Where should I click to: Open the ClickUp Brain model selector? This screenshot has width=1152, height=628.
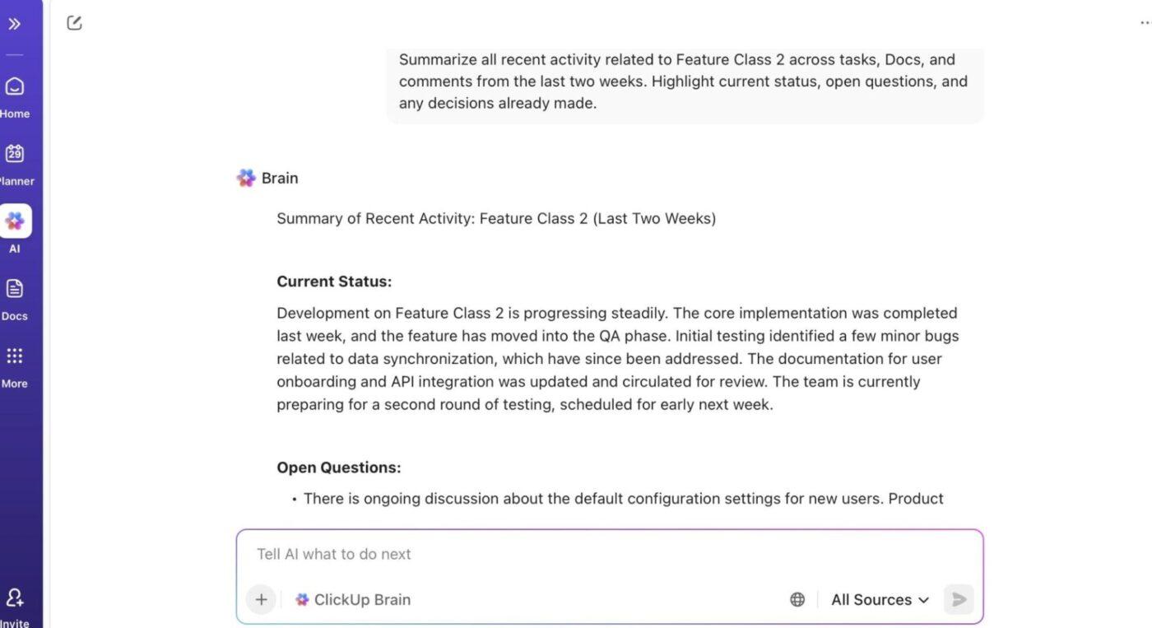click(353, 599)
